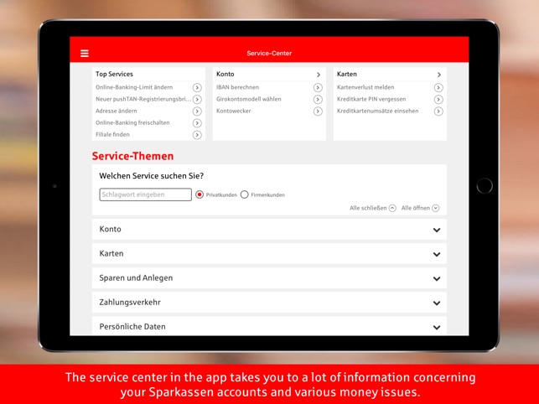Click the open-all circle icon
The image size is (539, 404).
coord(436,208)
